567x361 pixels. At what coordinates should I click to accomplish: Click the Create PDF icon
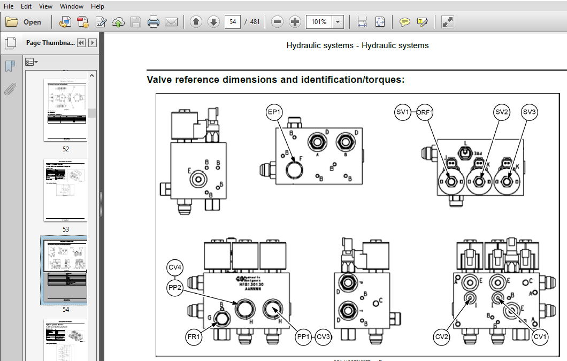(x=65, y=22)
